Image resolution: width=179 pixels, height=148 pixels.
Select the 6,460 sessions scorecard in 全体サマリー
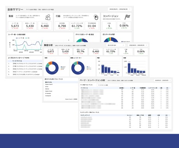tap(45, 26)
